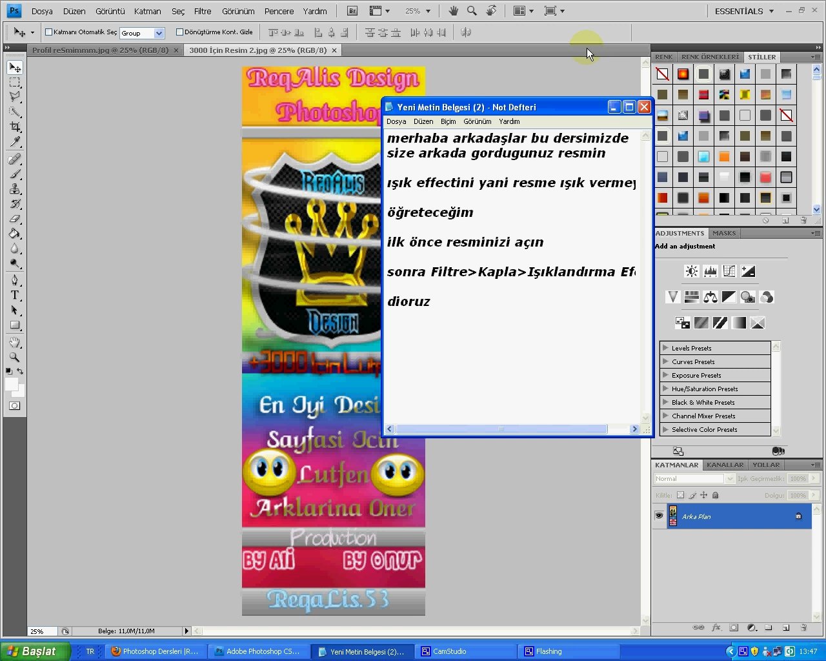Select the Move tool in the toolbox
Image resolution: width=826 pixels, height=661 pixels.
tap(15, 68)
